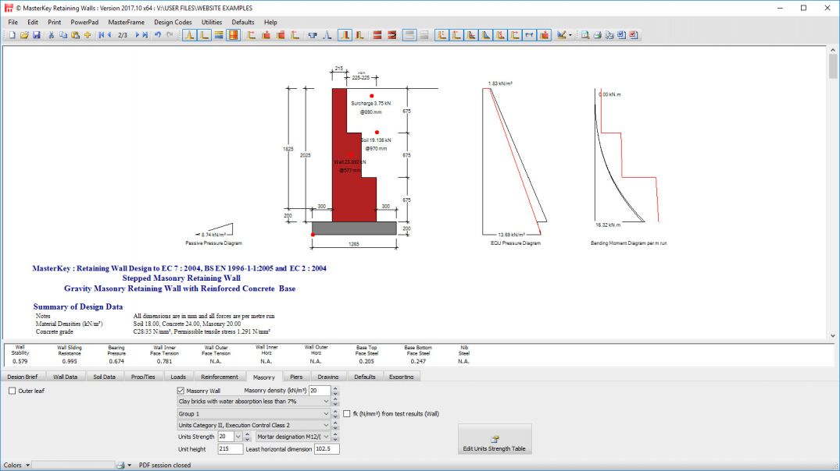Click the Paste clipboard icon
The image size is (840, 471).
75,35
